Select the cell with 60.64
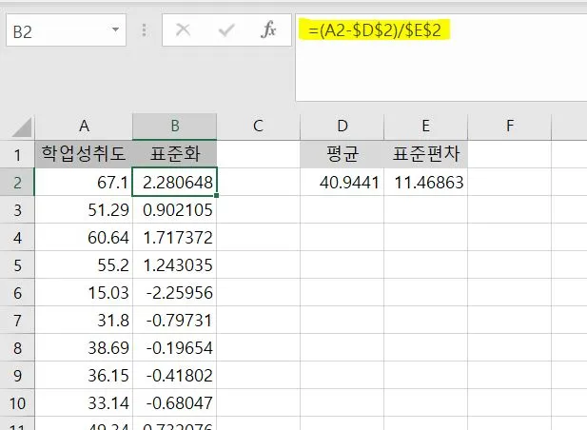 point(84,237)
